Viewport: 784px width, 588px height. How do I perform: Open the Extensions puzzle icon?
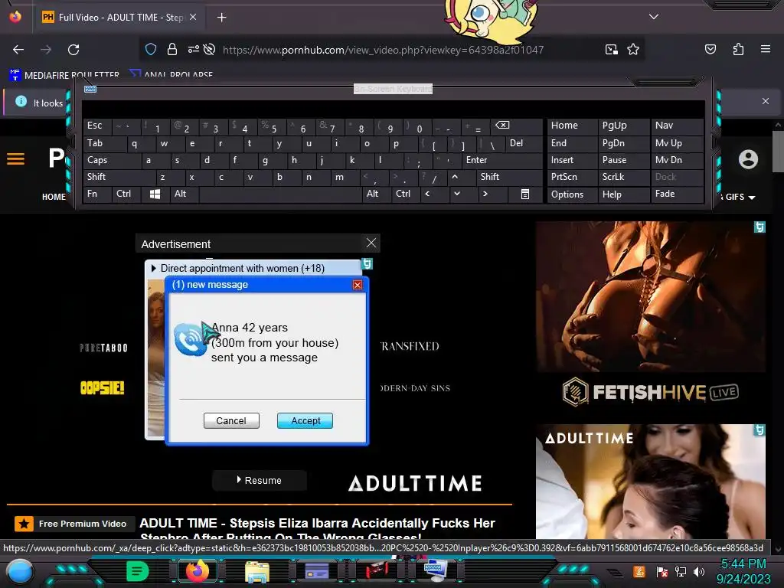click(738, 49)
